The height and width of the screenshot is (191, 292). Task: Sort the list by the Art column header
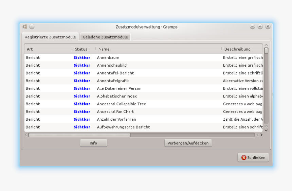(48, 49)
